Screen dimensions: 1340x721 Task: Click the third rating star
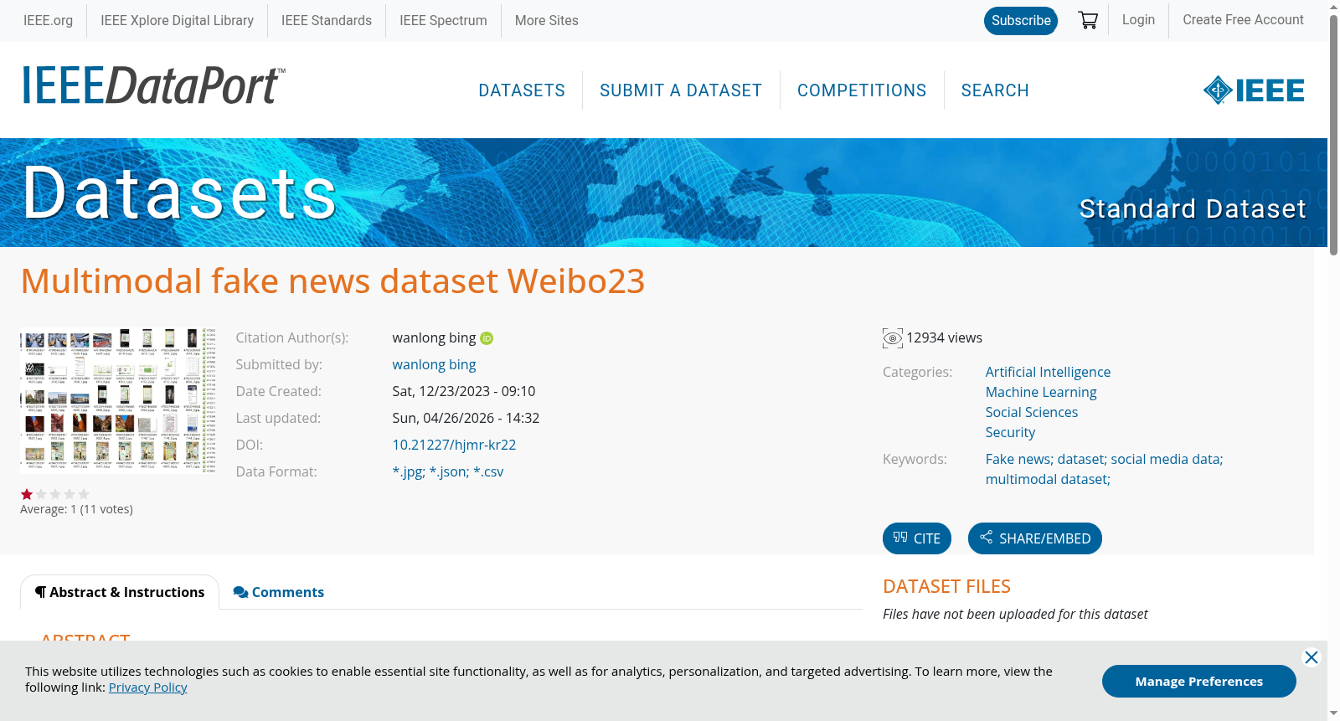coord(55,494)
